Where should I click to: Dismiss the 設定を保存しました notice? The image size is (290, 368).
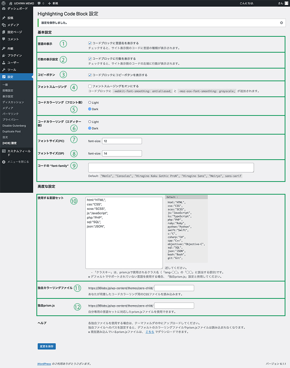coord(282,23)
